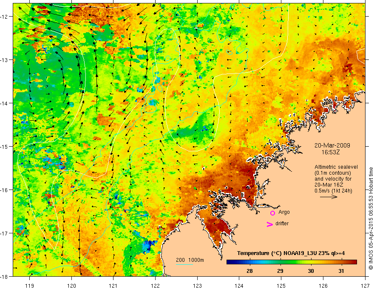Viewport: 374px width, 289px height.
Task: Click latitude axis label -13
Action: click(x=5, y=60)
